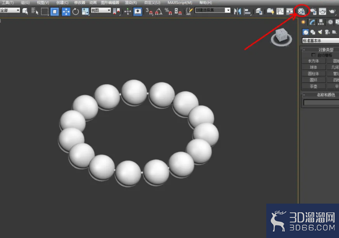This screenshot has height=238, width=339.
Task: Open the 标准基本体 primitives dropdown
Action: [x=321, y=40]
